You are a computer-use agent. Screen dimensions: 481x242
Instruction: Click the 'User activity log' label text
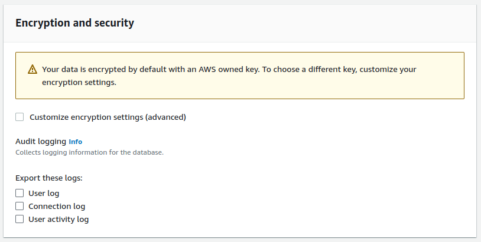[x=58, y=219]
